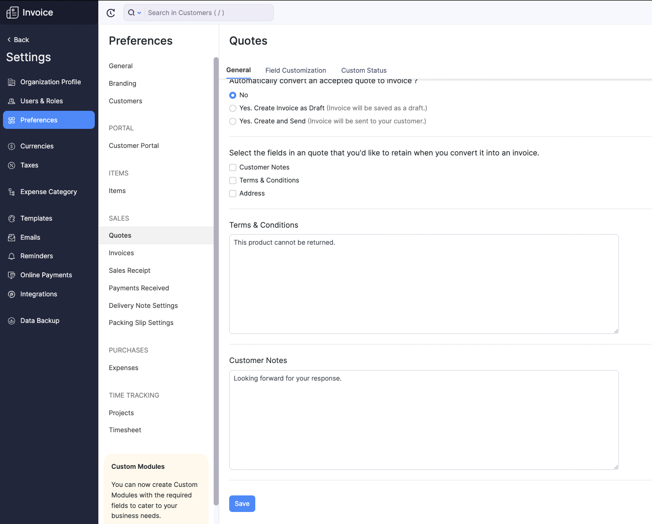652x524 pixels.
Task: Open the Organization Profile icon in sidebar
Action: coord(11,82)
